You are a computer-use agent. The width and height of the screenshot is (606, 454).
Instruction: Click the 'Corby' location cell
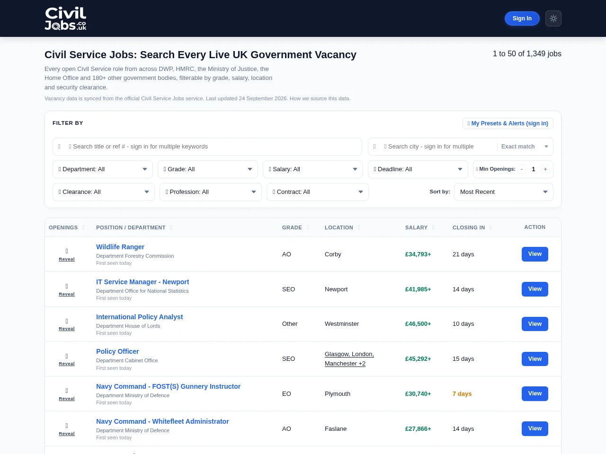(x=333, y=254)
